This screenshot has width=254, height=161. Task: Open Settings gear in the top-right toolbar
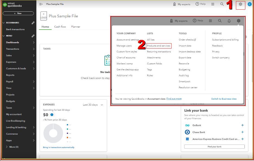[240, 4]
